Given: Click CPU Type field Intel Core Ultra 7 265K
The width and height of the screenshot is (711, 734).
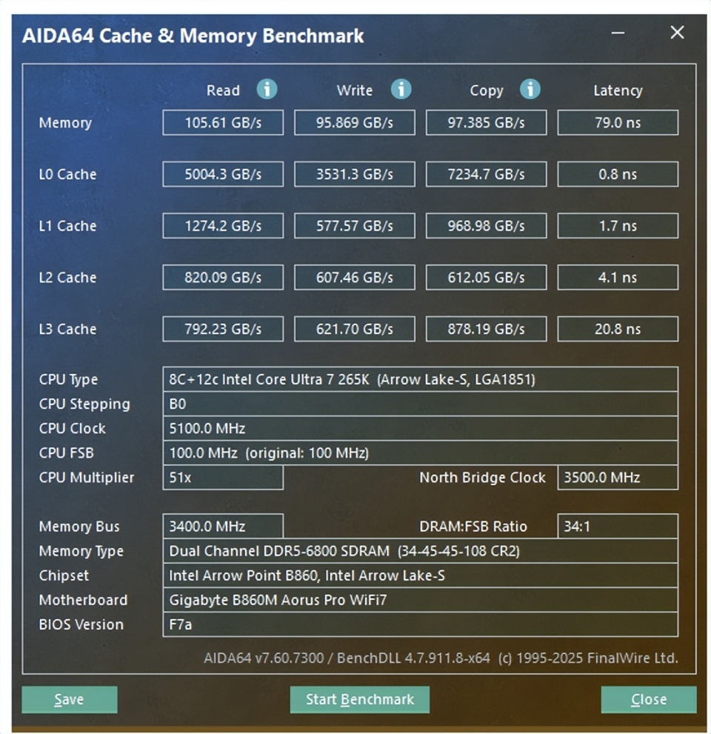Looking at the screenshot, I should 421,379.
